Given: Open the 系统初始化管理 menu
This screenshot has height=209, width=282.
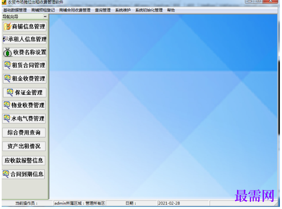Looking at the screenshot, I should pos(149,10).
